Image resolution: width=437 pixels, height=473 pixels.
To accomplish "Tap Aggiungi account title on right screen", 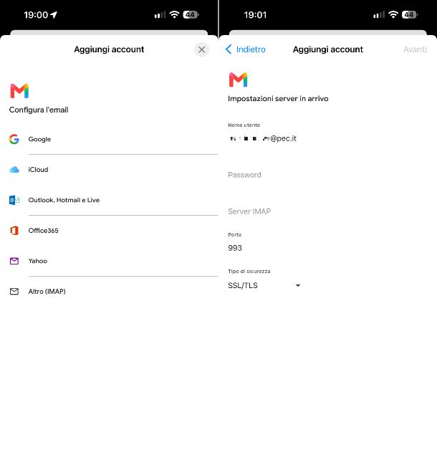I will 328,49.
